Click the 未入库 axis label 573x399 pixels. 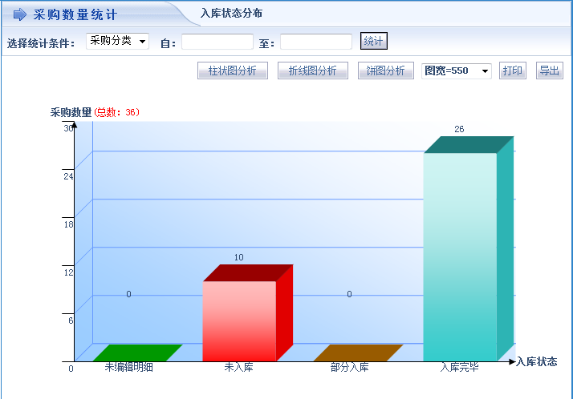click(240, 368)
